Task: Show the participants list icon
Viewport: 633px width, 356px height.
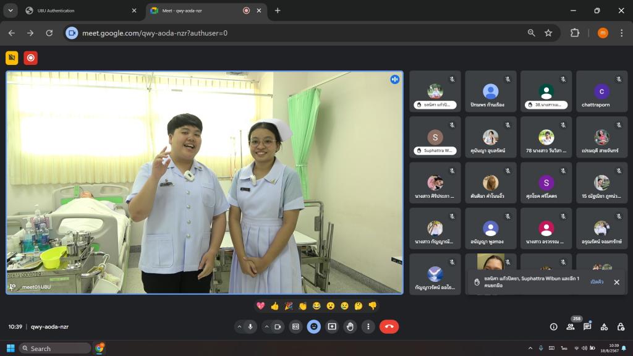Action: 570,327
